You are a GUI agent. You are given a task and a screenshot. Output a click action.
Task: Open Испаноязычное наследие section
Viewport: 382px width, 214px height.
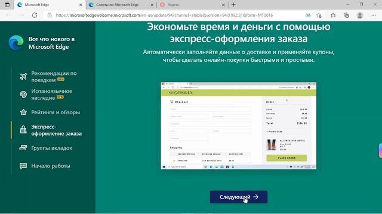pos(52,95)
